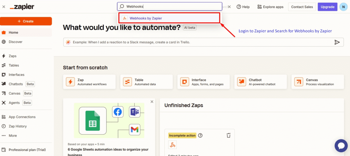Click the AI sparkle icon in prompt

[68, 42]
